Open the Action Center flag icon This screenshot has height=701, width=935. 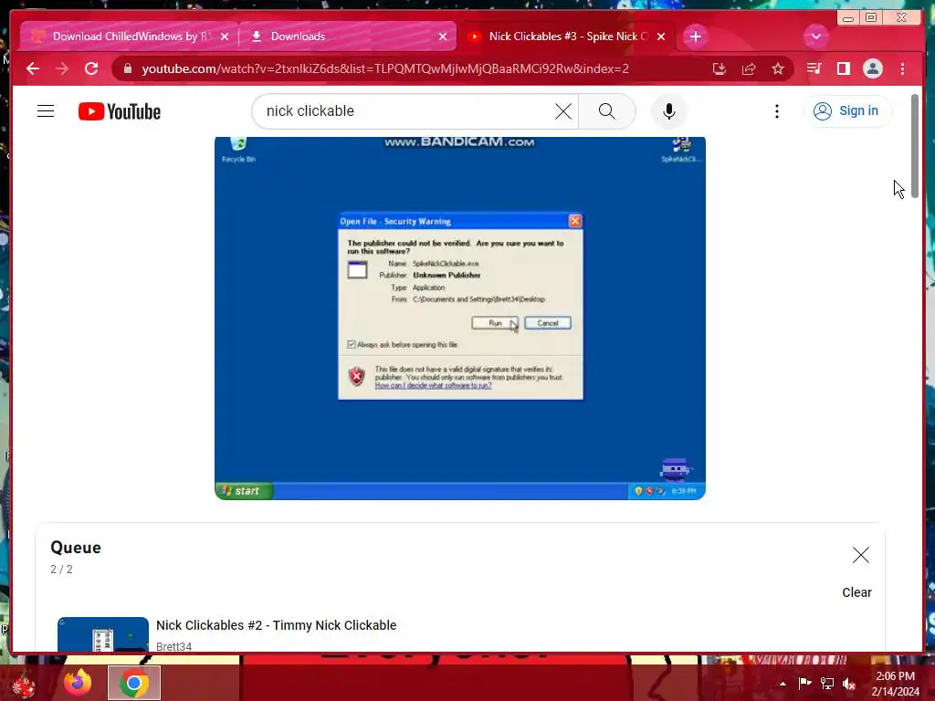[804, 683]
